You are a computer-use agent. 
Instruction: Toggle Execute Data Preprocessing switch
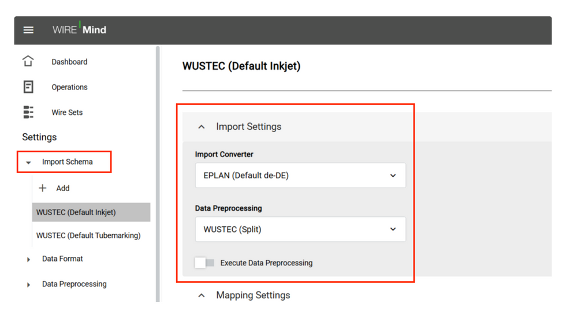204,263
